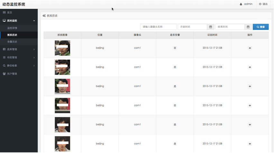Open 用户管理 in the sidebar

(12, 74)
